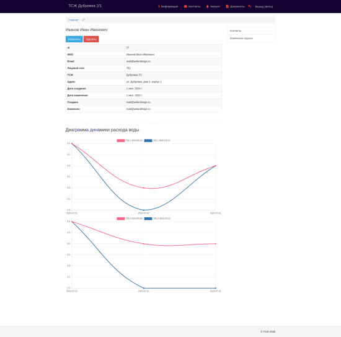
Task: Log out via Выход (demo)
Action: (263, 7)
